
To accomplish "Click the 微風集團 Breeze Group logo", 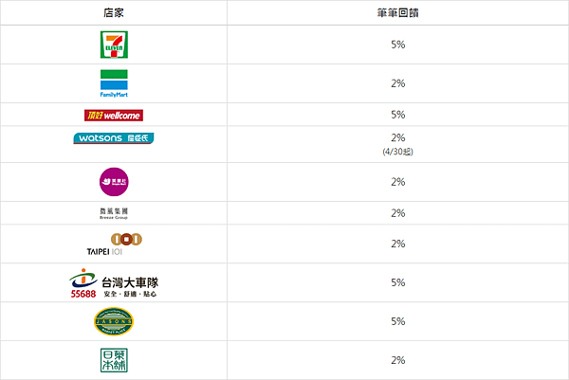I will point(114,213).
